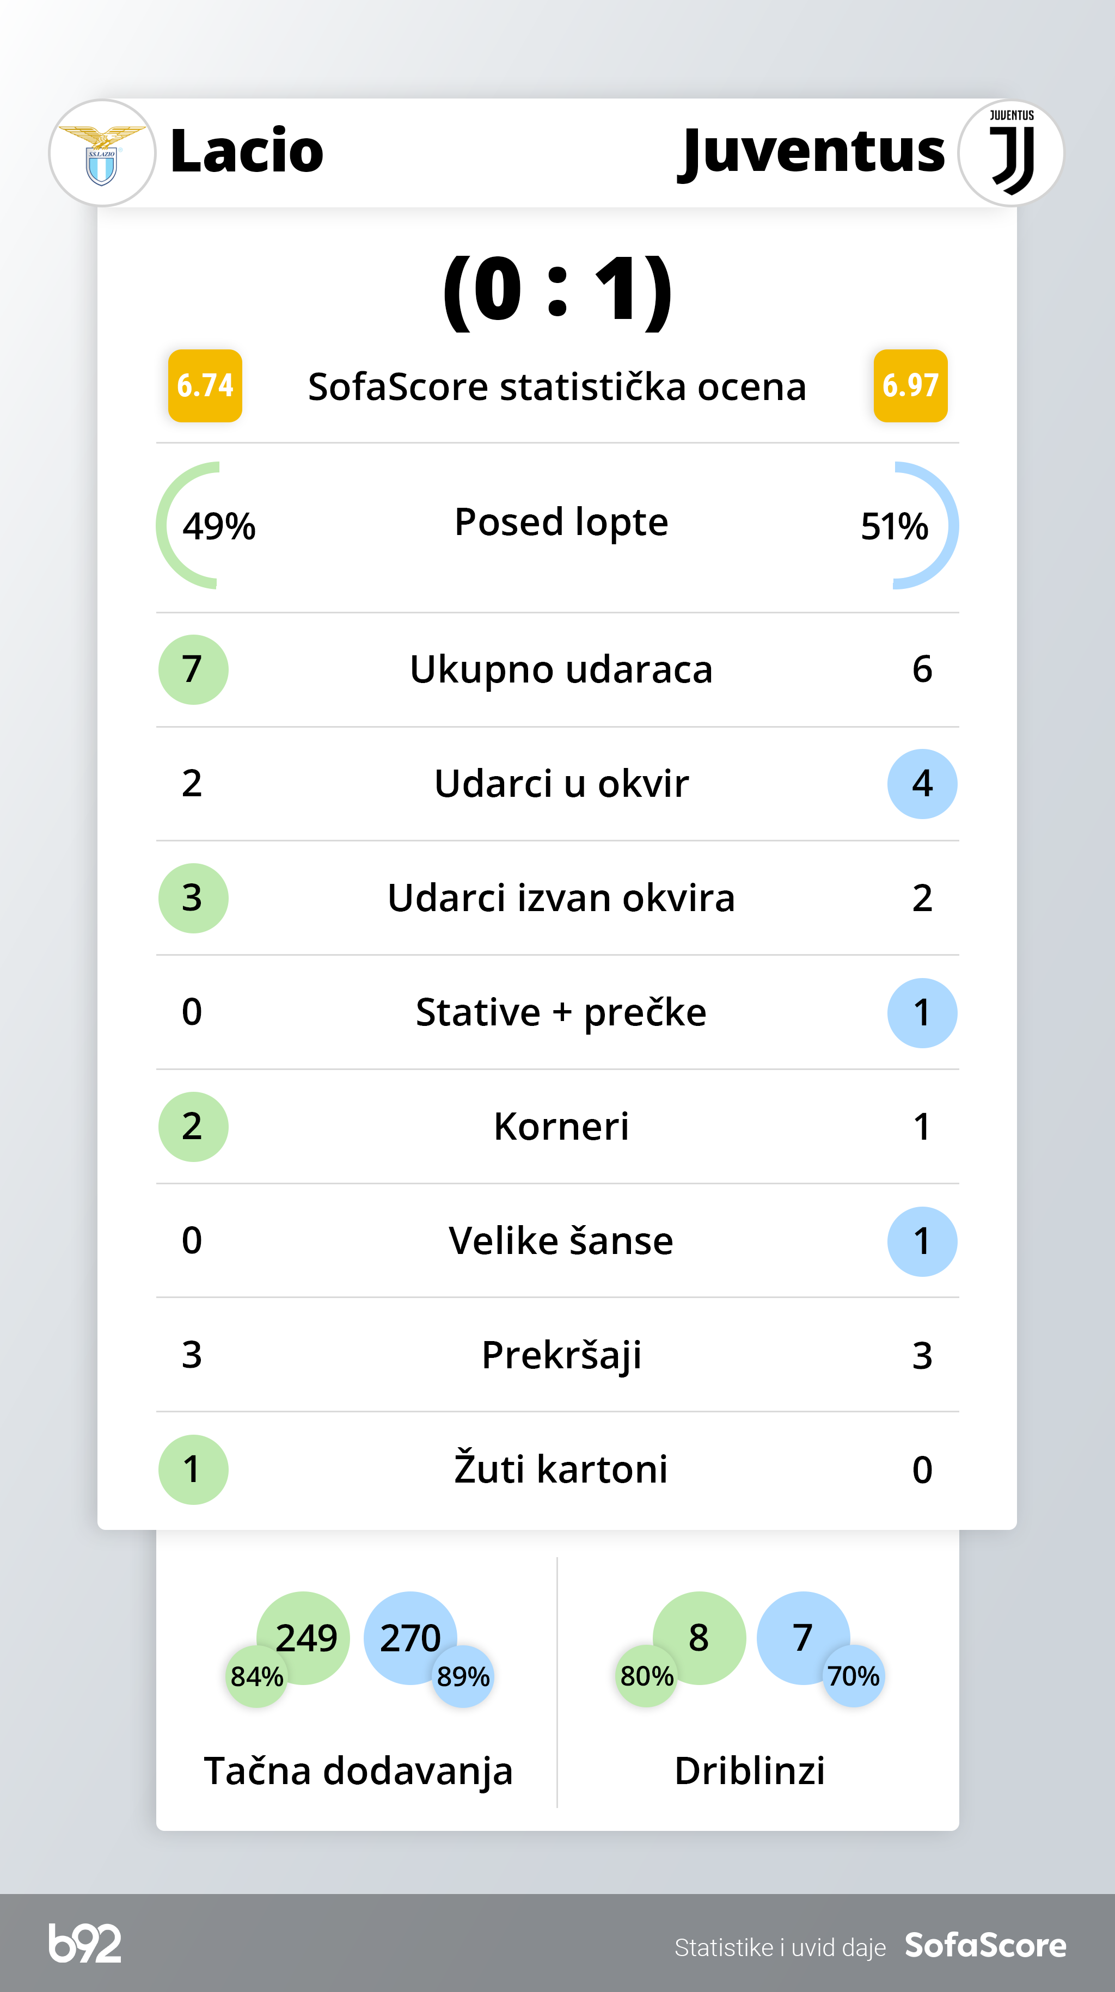This screenshot has width=1115, height=1992.
Task: Open the SofaScore logo link
Action: point(985,1945)
